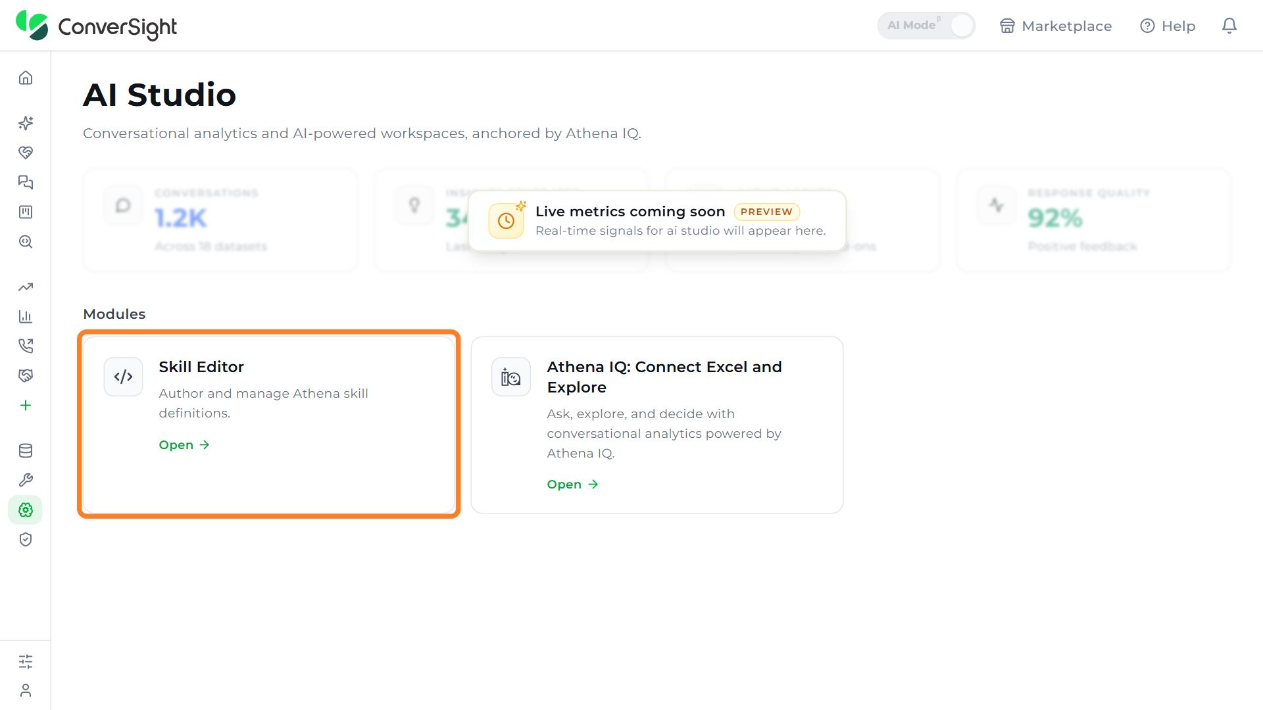1263x710 pixels.
Task: Click the 'Live metrics coming soon' text
Action: point(630,212)
